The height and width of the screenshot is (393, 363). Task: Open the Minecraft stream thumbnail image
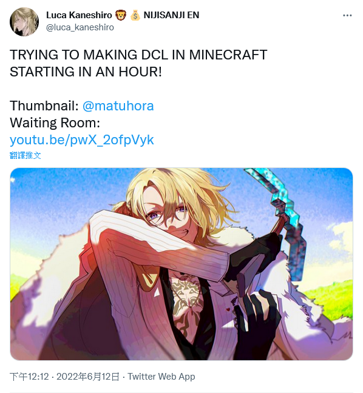(181, 264)
